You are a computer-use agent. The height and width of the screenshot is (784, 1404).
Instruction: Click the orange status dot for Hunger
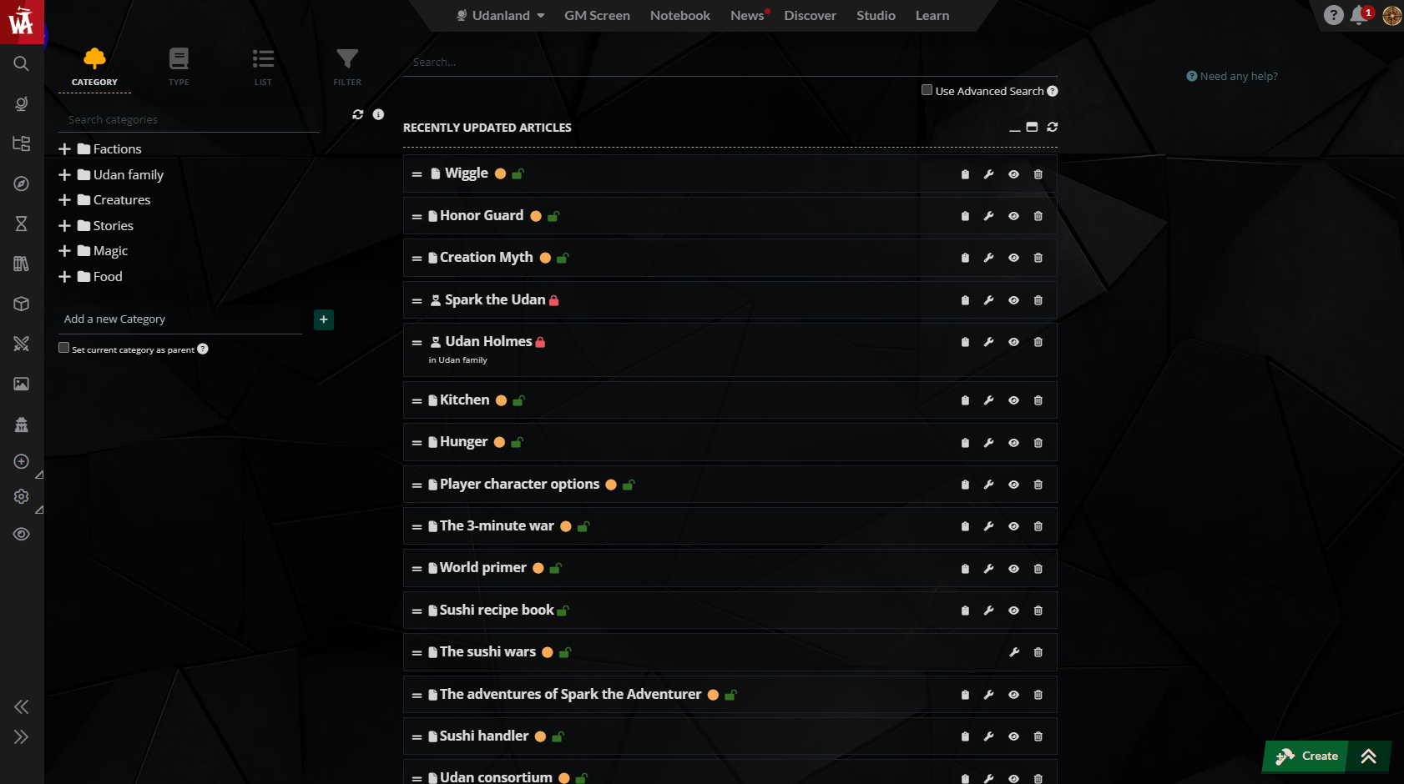pyautogui.click(x=499, y=442)
